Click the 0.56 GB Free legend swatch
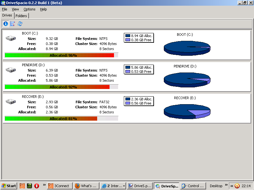Viewport: 254px width, 190px height. (128, 103)
